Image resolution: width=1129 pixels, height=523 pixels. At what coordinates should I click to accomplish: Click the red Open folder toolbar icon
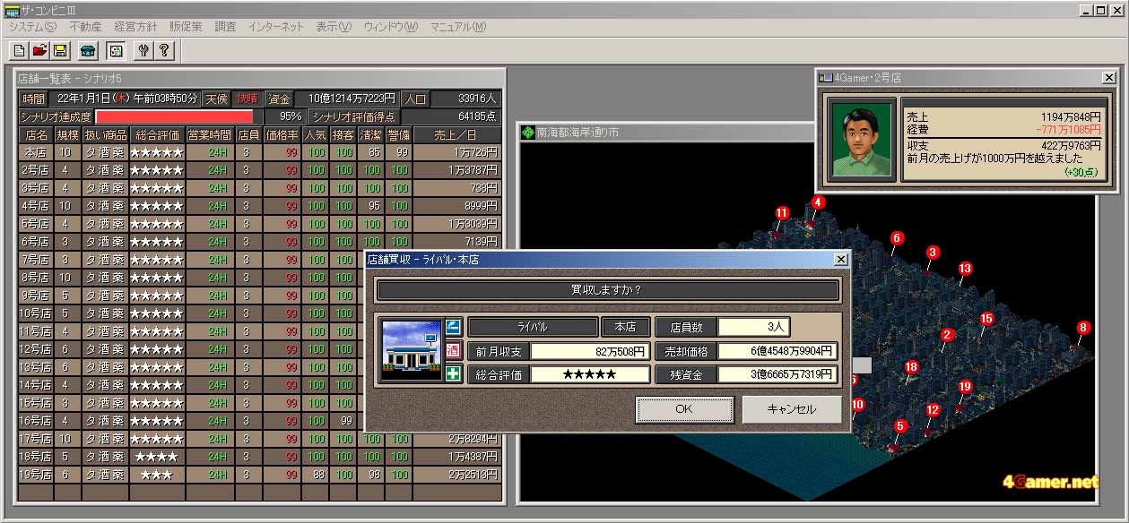(x=39, y=51)
